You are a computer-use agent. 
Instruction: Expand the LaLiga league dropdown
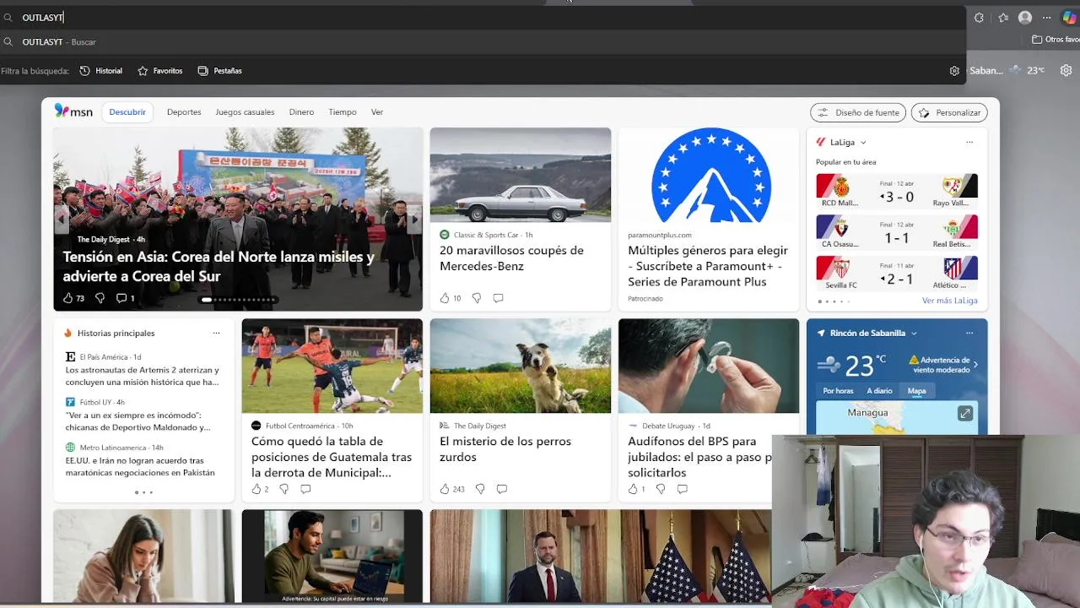[863, 143]
